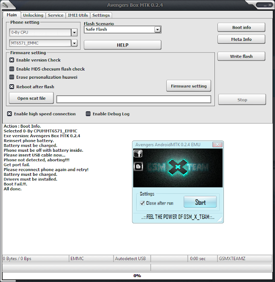Click '0 Bytes / 0 Bps' status cell

pyautogui.click(x=35, y=259)
